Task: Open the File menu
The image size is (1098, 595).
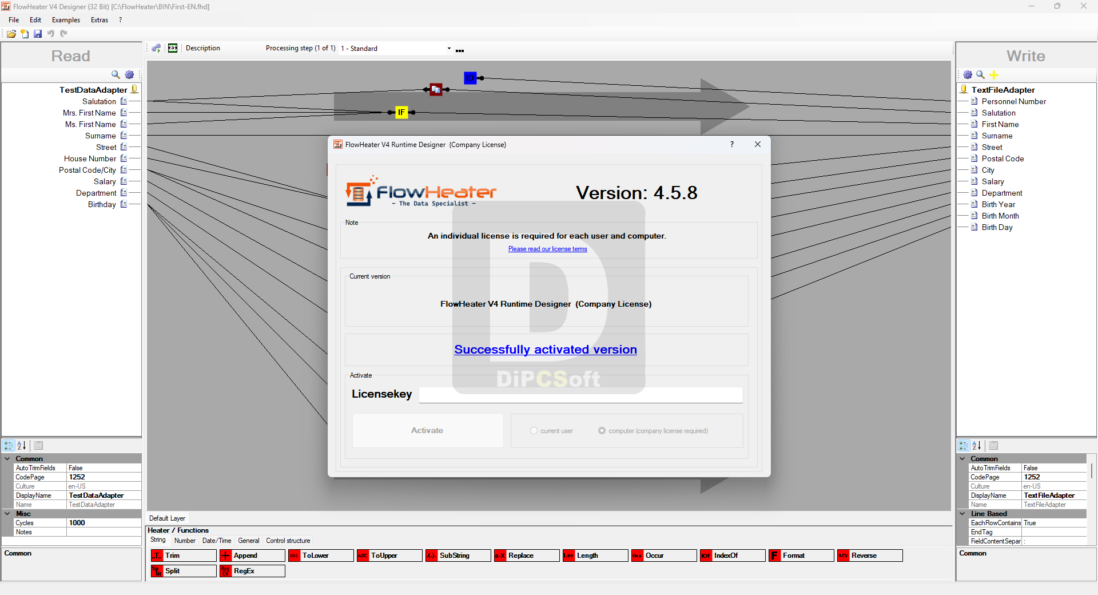Action: click(x=14, y=20)
